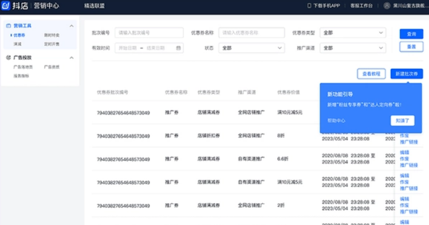This screenshot has height=225, width=429.
Task: Open the 状态 dropdown
Action: tap(251, 48)
